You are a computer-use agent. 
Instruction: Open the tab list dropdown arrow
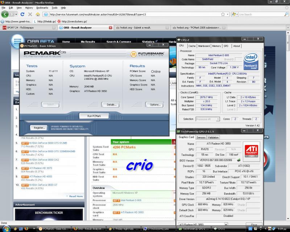[x=287, y=28]
